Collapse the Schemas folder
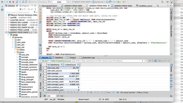The image size is (183, 103). [x=11, y=37]
